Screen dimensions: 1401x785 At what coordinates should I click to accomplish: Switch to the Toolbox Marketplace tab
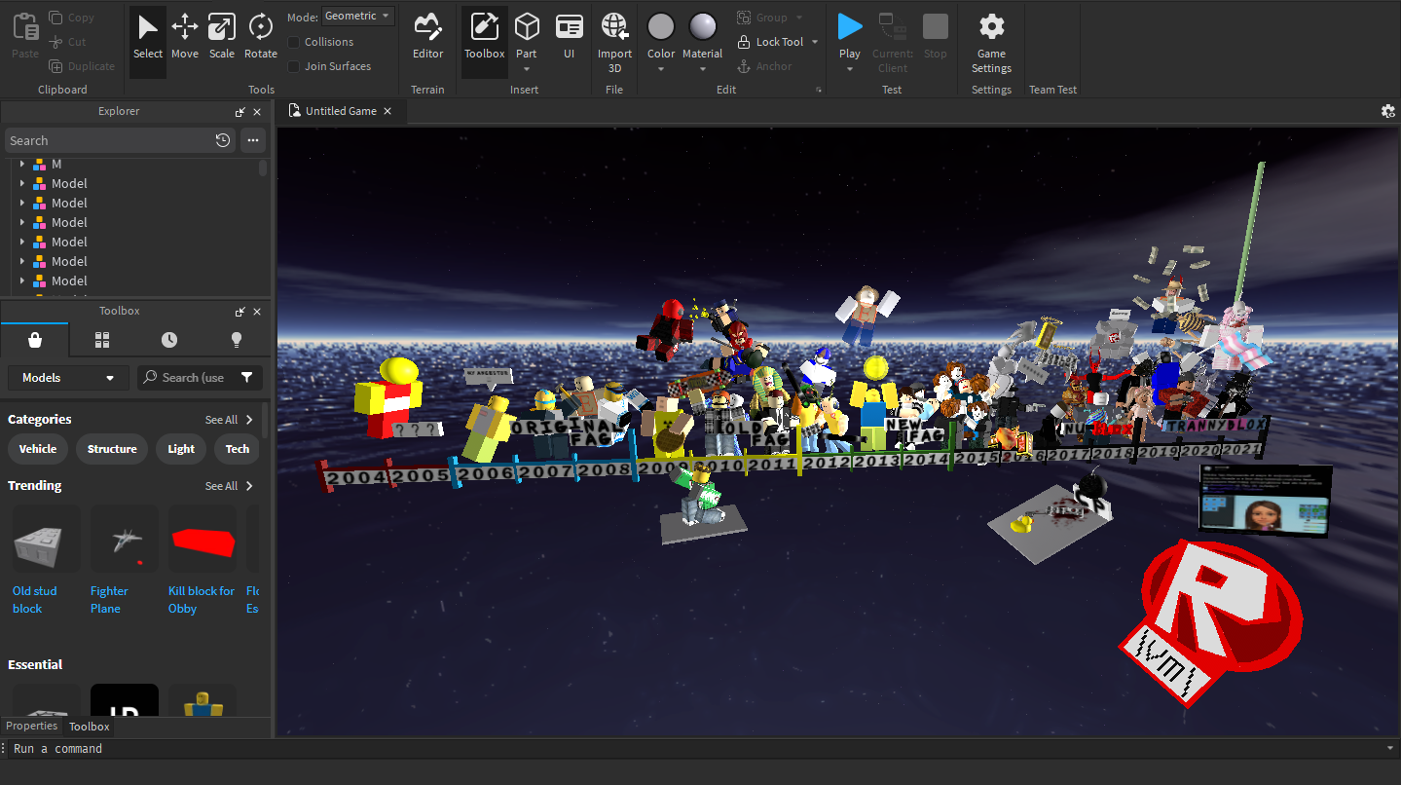click(34, 340)
